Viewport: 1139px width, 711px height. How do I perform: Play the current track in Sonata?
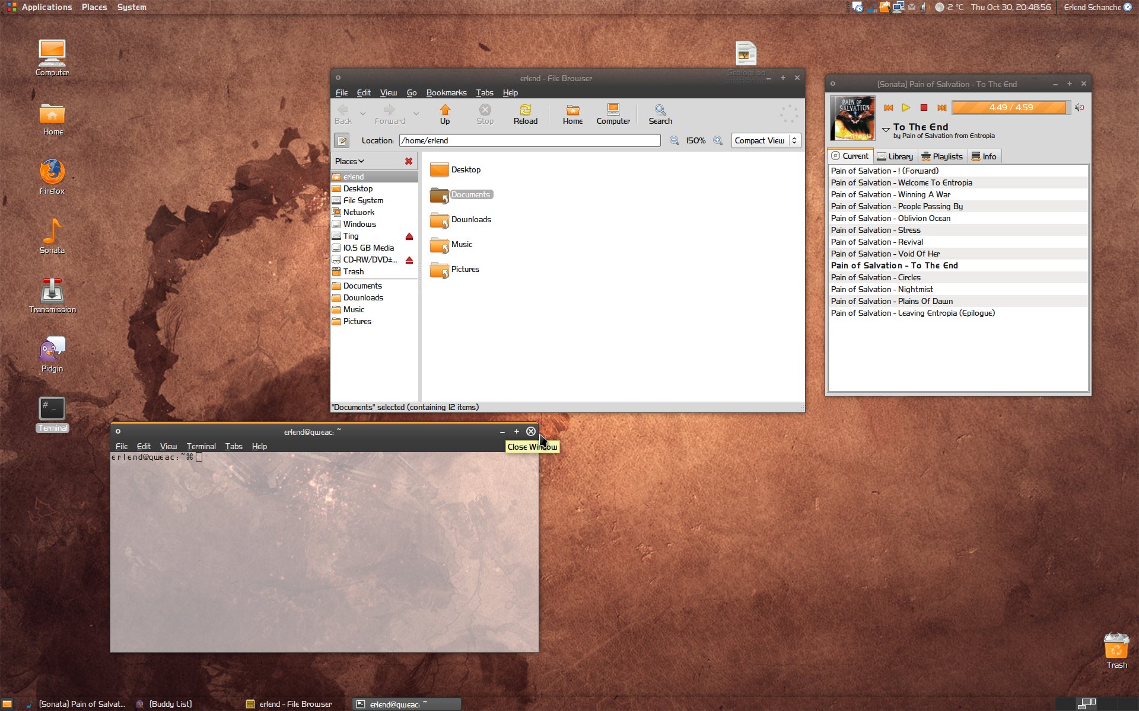[x=906, y=108]
